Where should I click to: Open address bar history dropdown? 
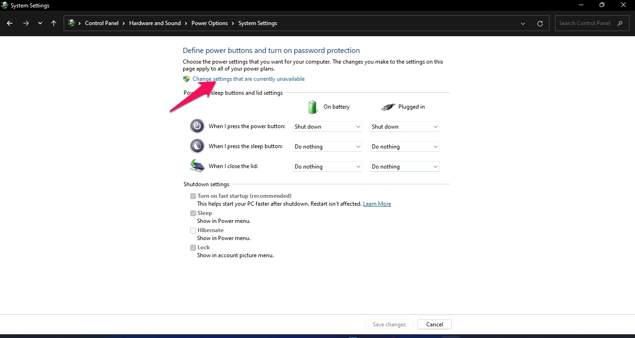523,23
